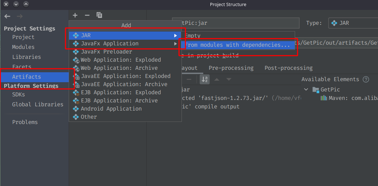
Task: Click the Copy artifact icon
Action: pos(99,15)
